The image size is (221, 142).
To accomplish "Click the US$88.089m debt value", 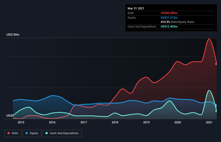I will pos(169,13).
